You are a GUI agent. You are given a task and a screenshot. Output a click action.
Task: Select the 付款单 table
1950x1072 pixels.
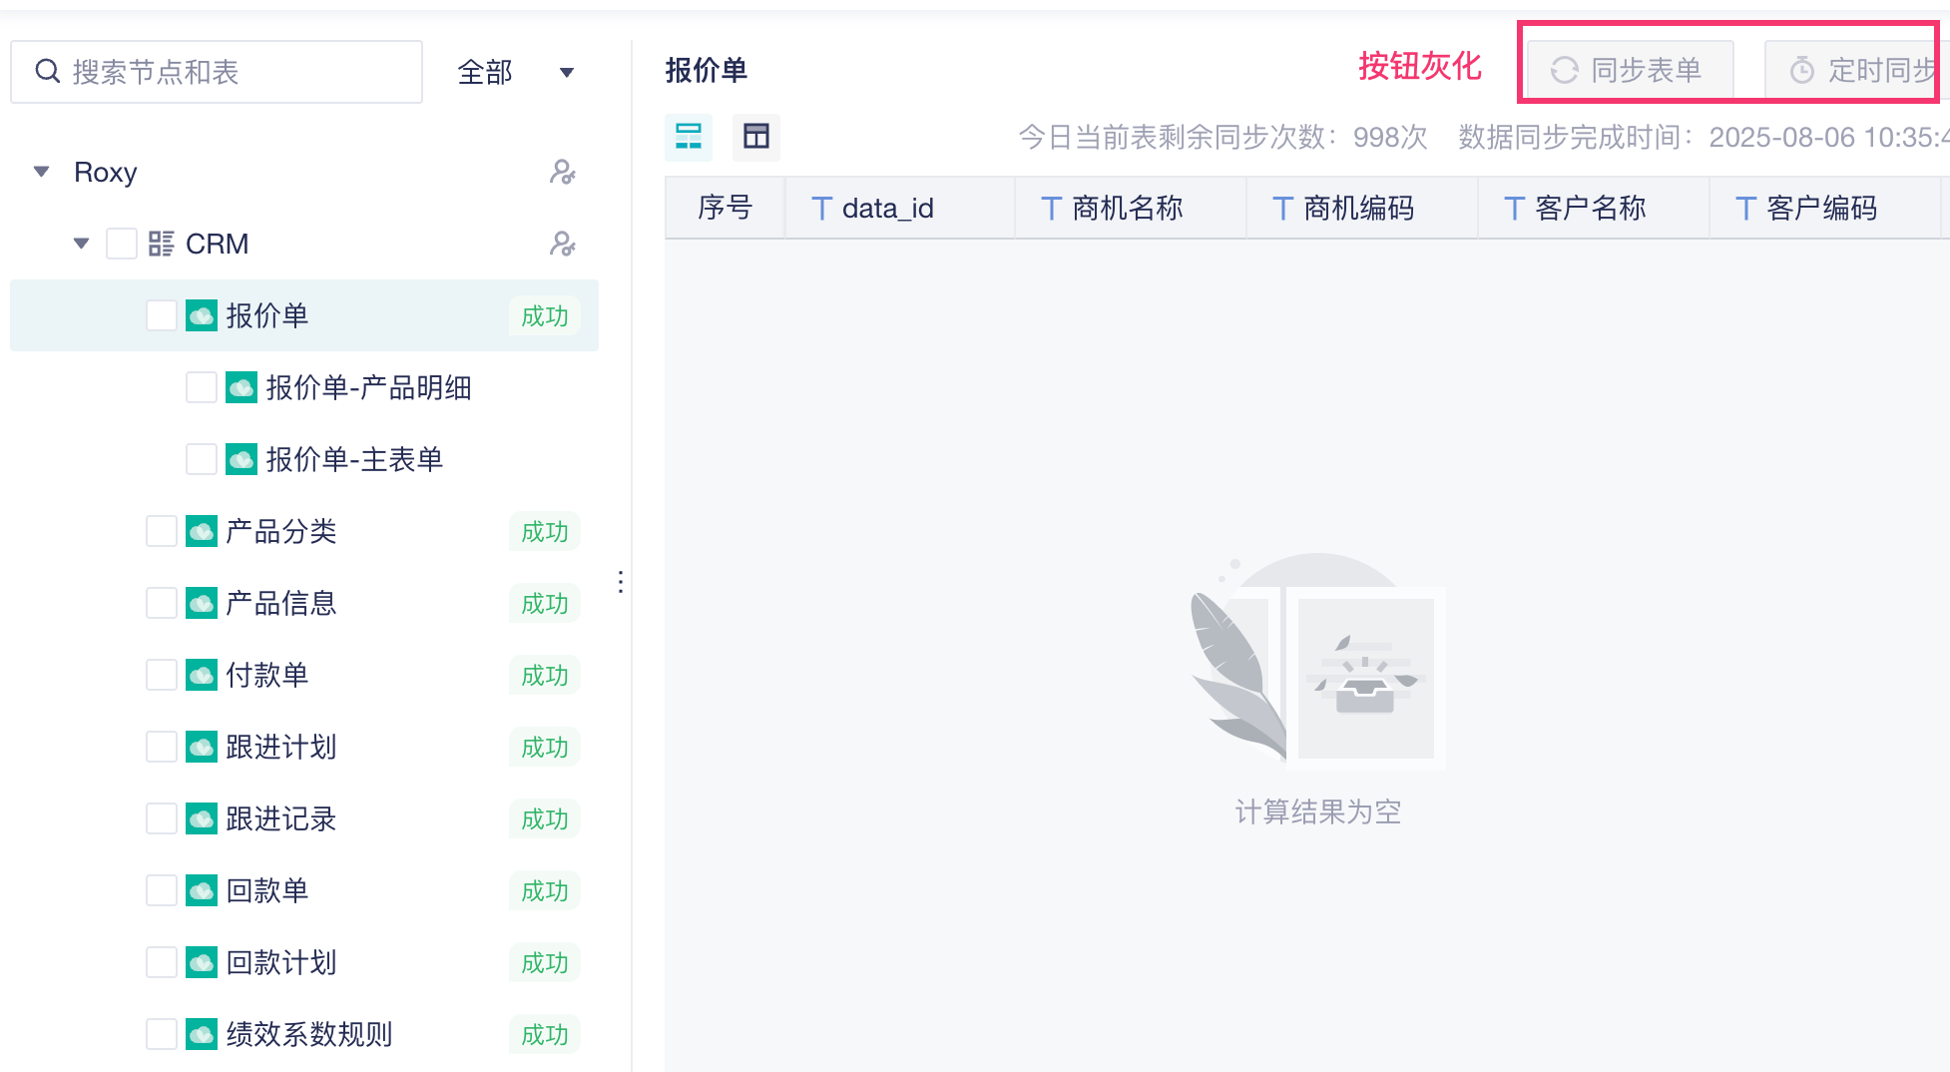click(267, 675)
